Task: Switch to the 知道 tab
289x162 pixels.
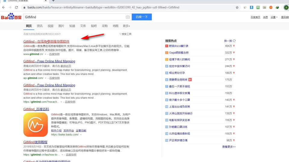Action: coord(72,26)
